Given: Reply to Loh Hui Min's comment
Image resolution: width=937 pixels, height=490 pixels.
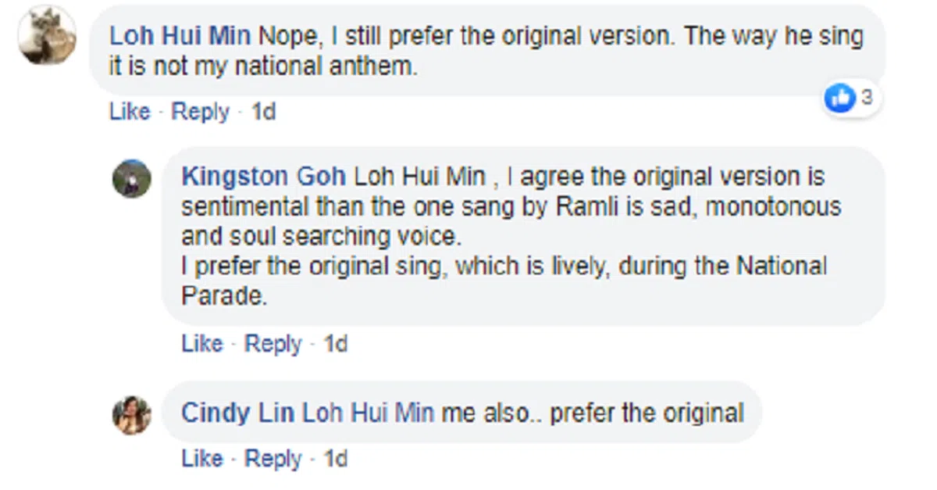Looking at the screenshot, I should point(201,113).
